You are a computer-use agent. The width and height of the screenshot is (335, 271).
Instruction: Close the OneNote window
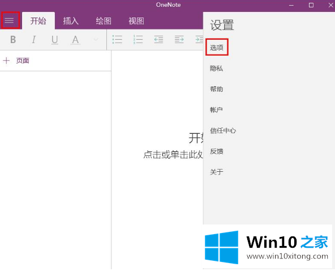click(x=330, y=5)
